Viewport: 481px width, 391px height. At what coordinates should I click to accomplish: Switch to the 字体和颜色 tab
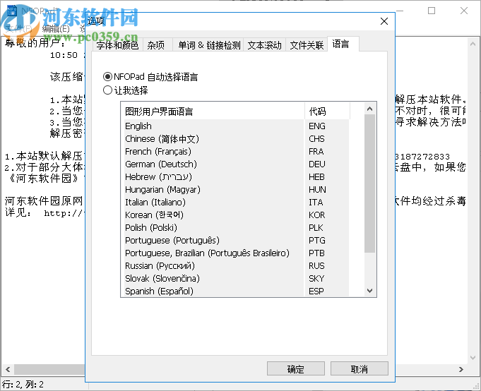pyautogui.click(x=117, y=45)
